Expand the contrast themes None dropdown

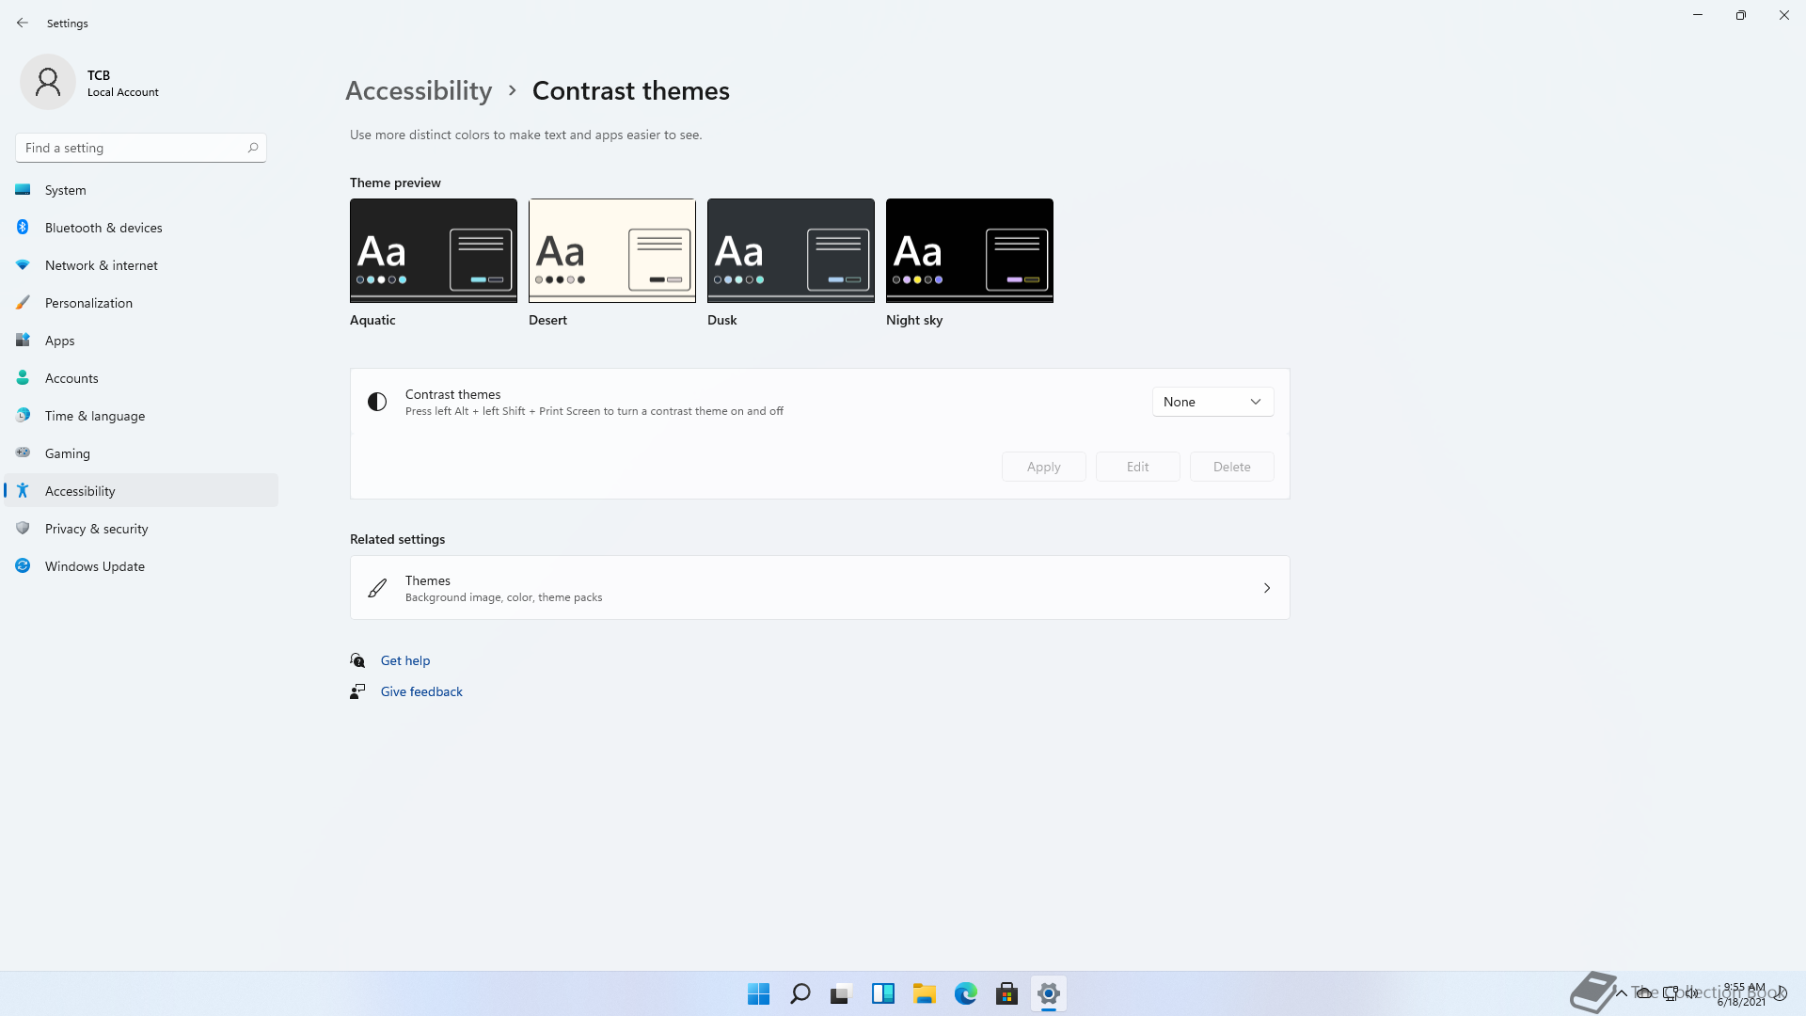[1212, 402]
